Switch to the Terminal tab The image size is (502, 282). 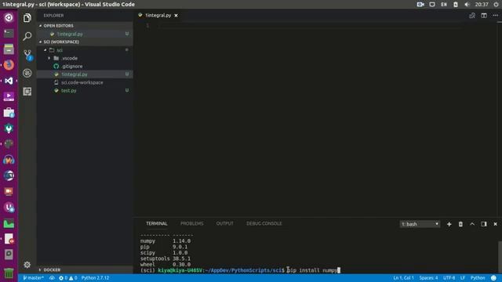click(x=157, y=223)
